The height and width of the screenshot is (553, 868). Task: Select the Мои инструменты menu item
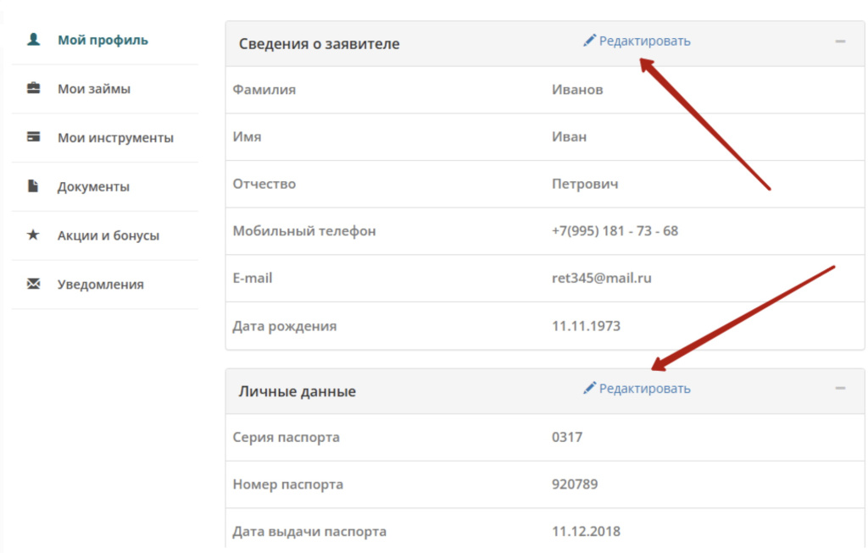(115, 138)
